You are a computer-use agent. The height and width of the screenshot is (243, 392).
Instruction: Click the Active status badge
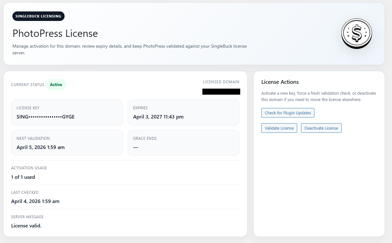click(x=56, y=84)
